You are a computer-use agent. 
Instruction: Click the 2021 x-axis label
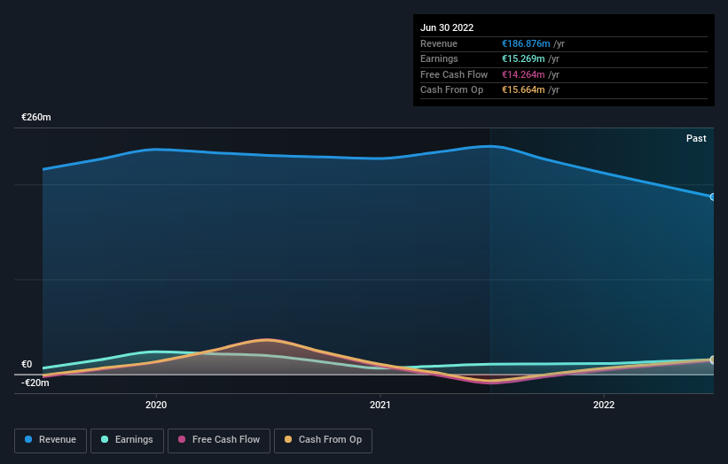[380, 406]
